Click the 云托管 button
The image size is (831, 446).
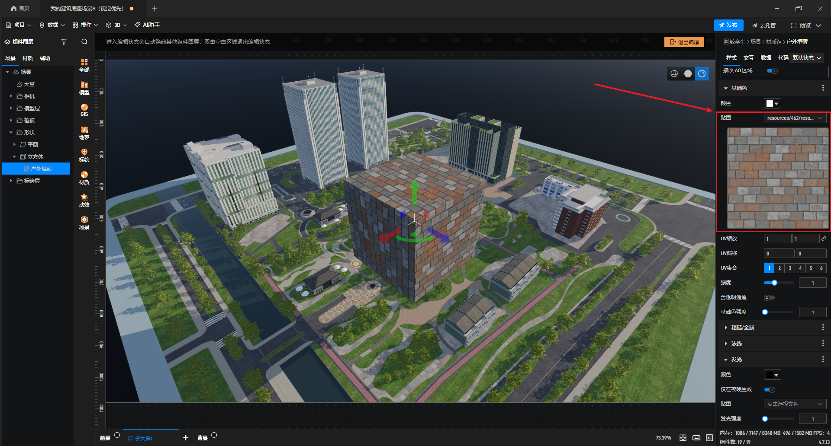764,25
